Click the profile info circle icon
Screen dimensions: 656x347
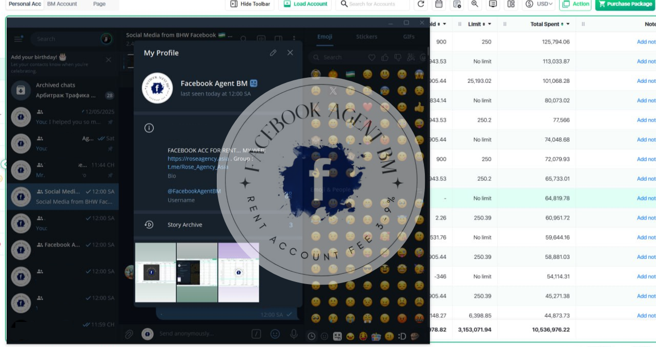(x=149, y=128)
